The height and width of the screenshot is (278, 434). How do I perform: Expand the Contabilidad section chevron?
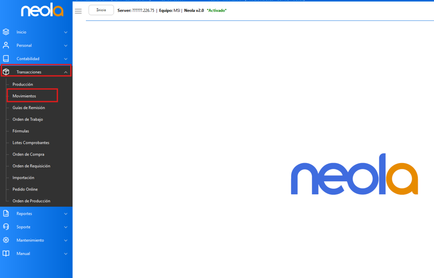66,59
